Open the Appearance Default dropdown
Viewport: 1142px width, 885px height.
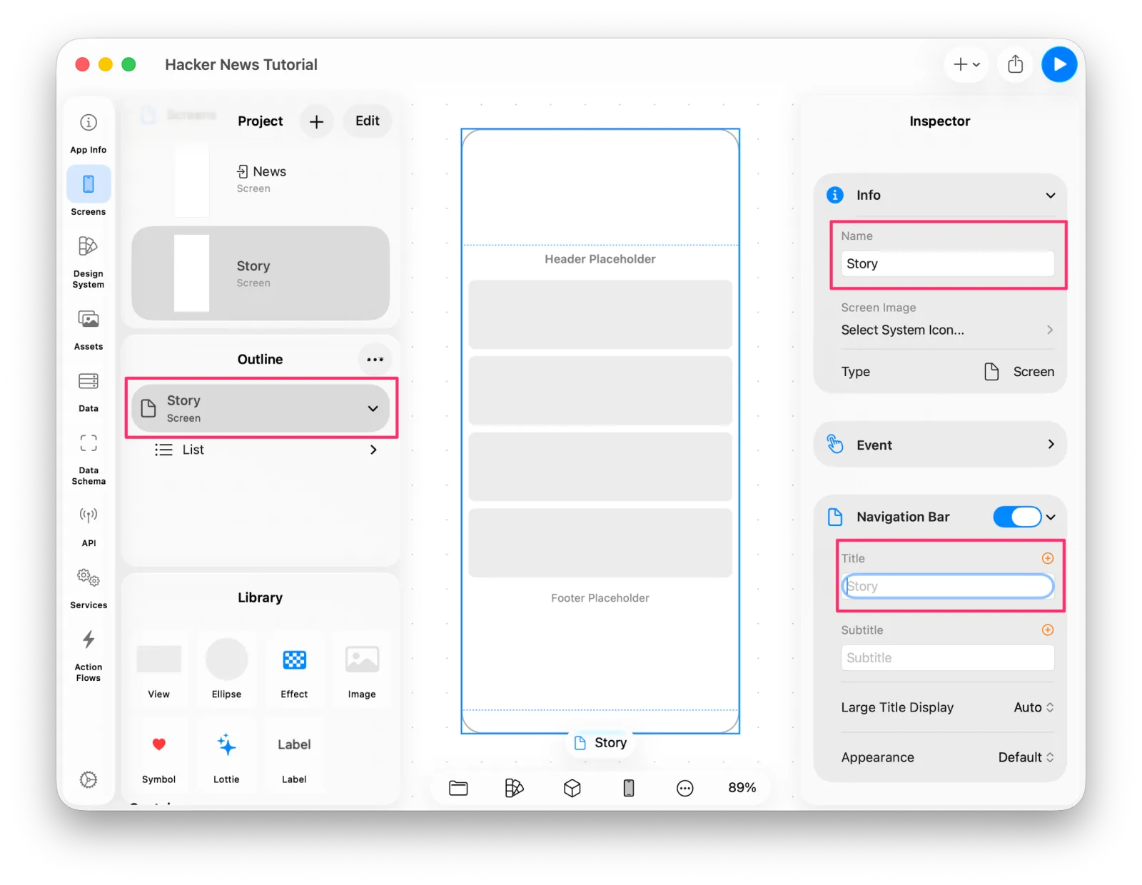[x=1026, y=757]
